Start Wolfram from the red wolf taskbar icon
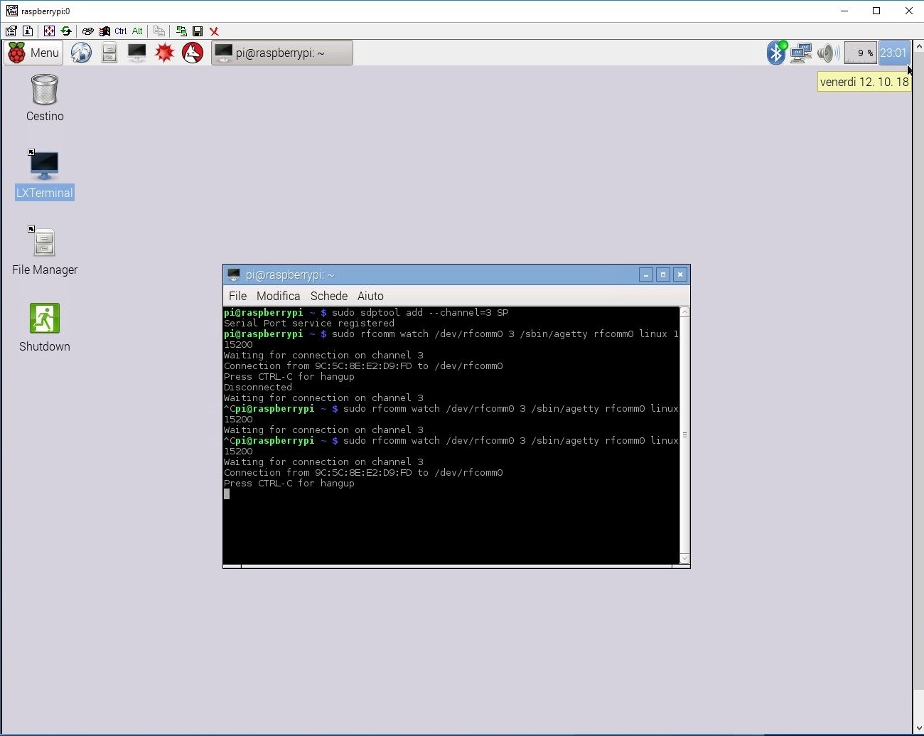 (193, 53)
